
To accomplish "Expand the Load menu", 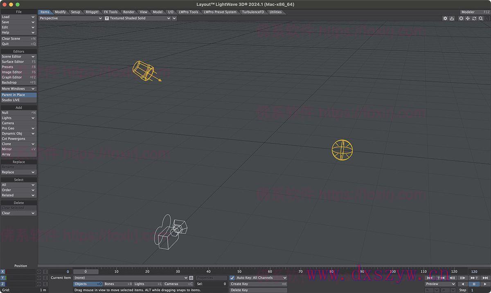I will click(18, 17).
